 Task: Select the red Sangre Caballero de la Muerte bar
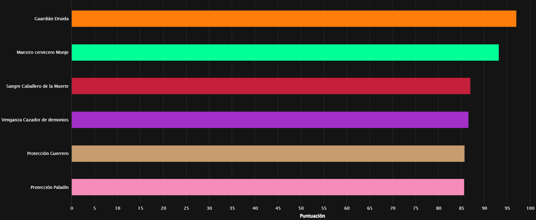pos(271,86)
